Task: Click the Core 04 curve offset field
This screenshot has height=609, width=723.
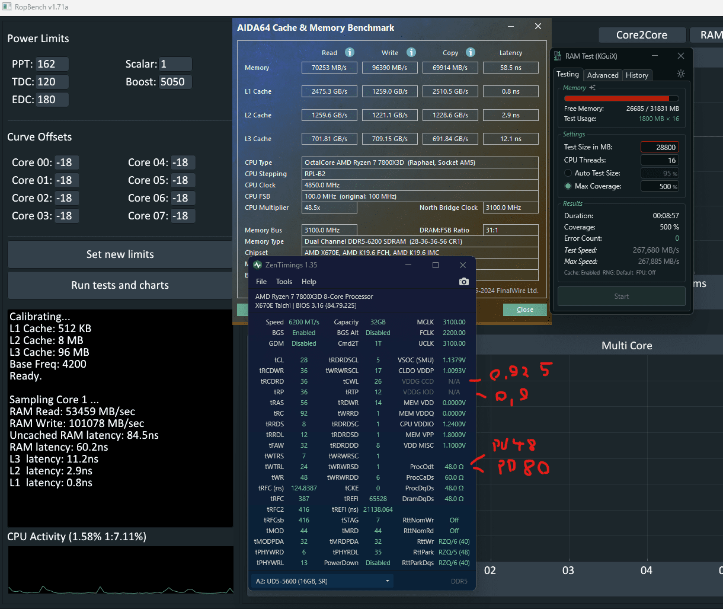Action: (183, 162)
